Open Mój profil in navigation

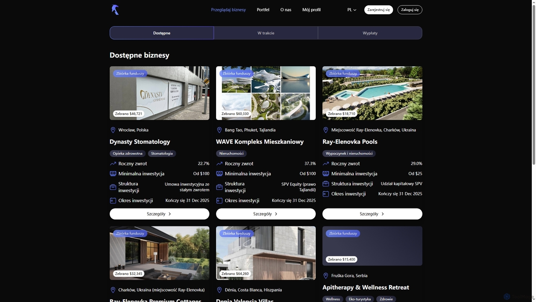[x=312, y=10]
